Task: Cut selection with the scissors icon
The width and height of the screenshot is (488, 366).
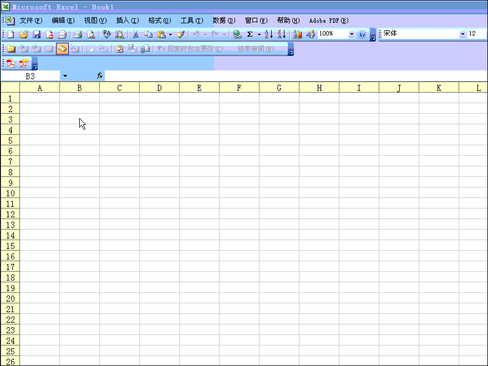Action: [x=135, y=34]
